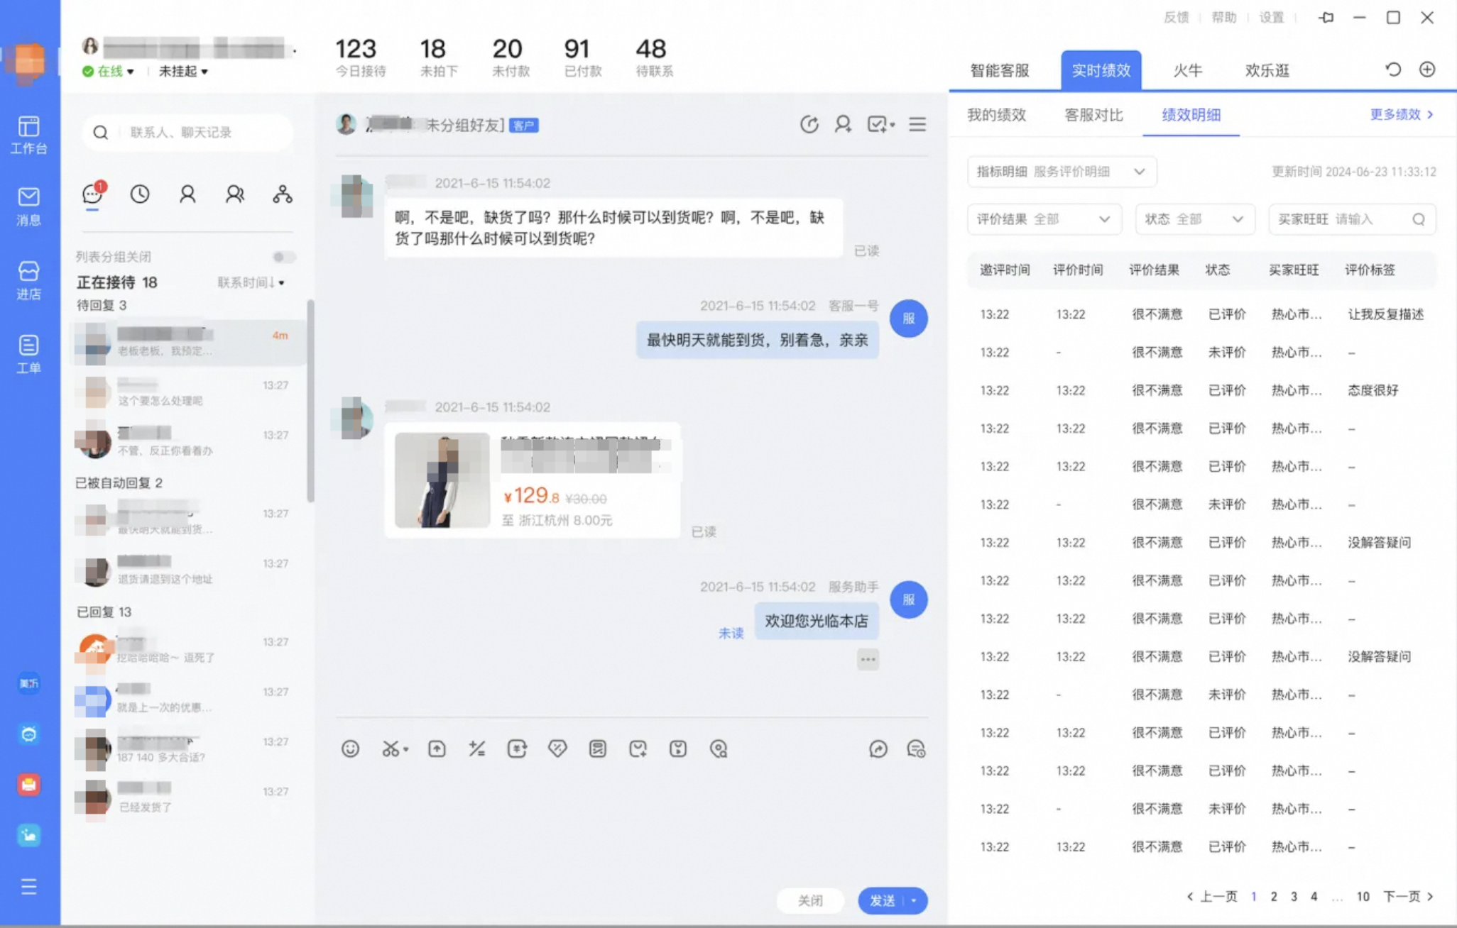Click the search-circle icon in the message toolbar
Image resolution: width=1457 pixels, height=928 pixels.
[x=719, y=749]
